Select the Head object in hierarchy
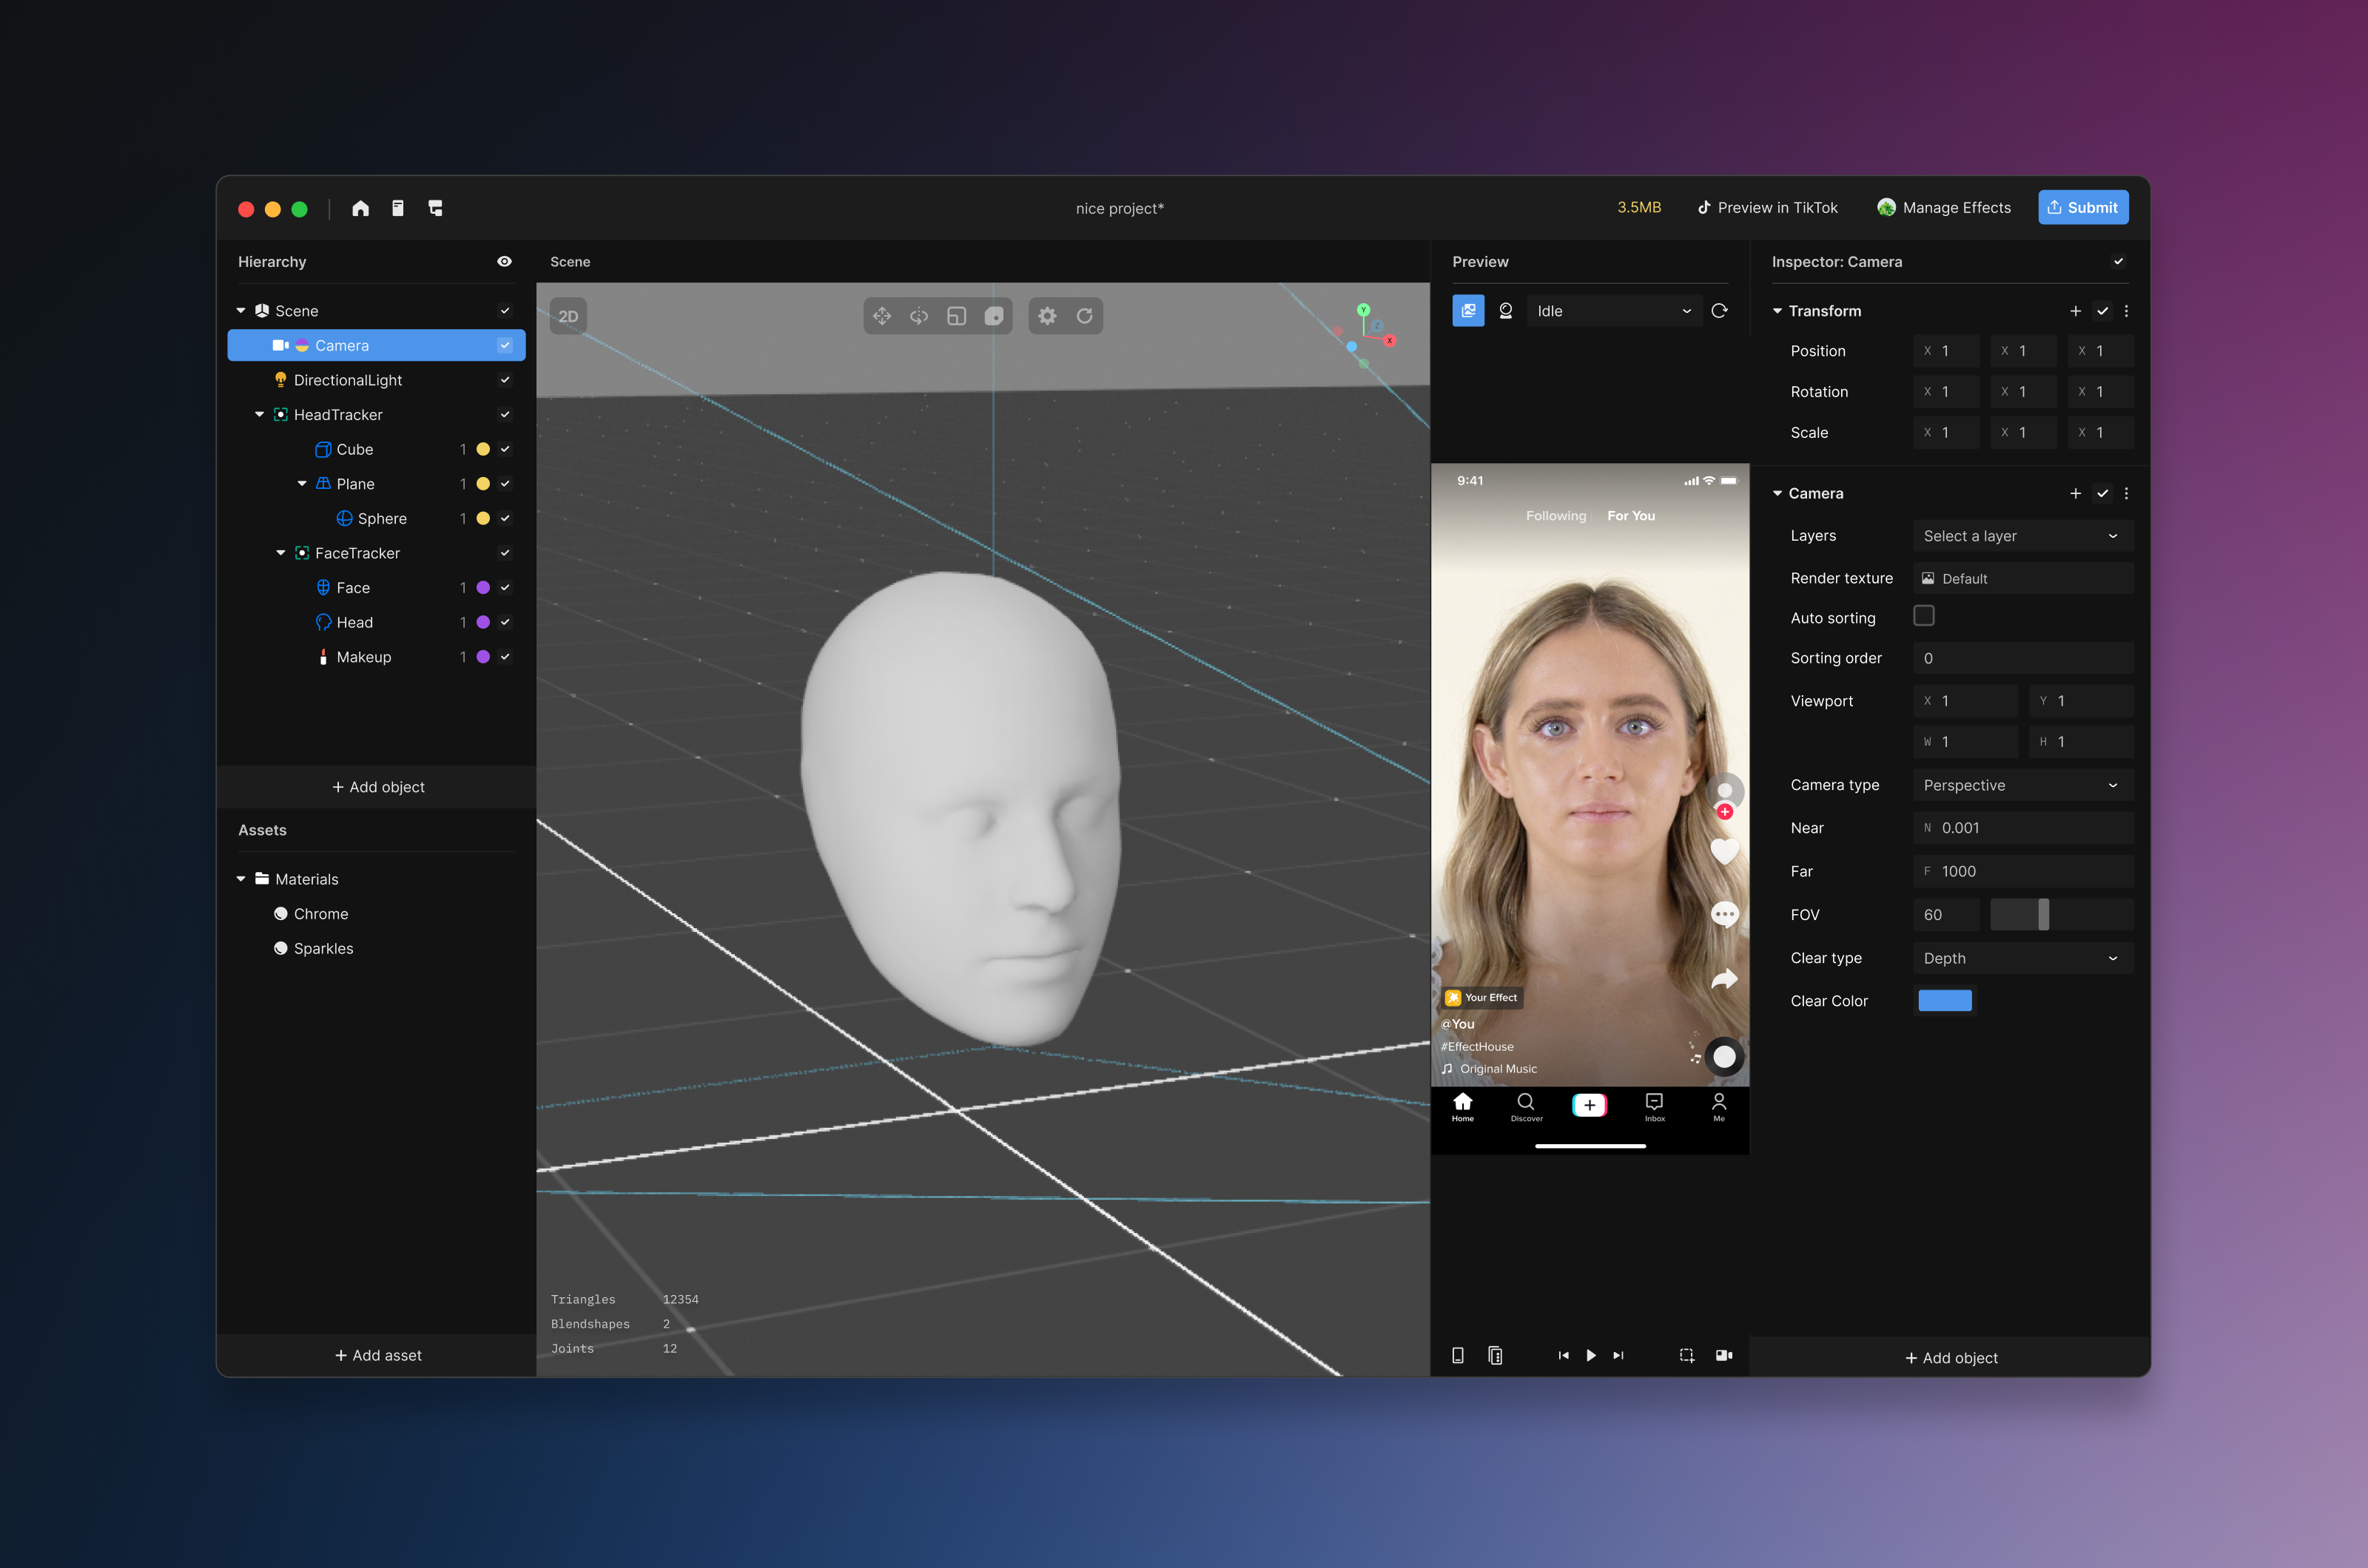 [x=354, y=622]
